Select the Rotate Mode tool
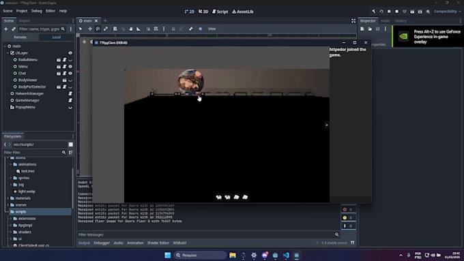The height and width of the screenshot is (261, 464). click(x=98, y=29)
